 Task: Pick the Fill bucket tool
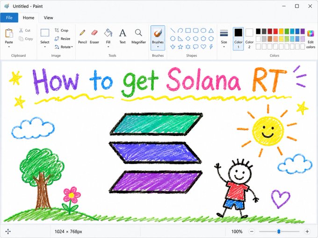tap(108, 33)
